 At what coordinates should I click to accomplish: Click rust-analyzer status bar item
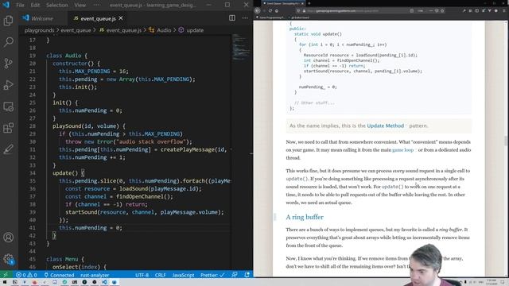click(x=95, y=275)
